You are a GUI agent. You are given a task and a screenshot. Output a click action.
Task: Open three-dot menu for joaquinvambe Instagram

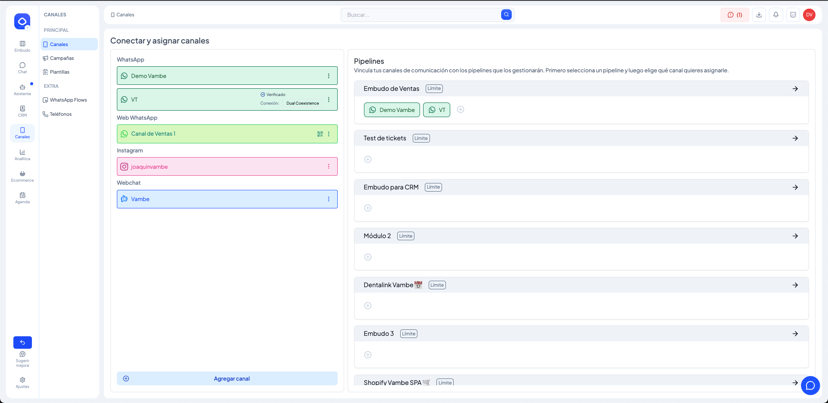(329, 167)
